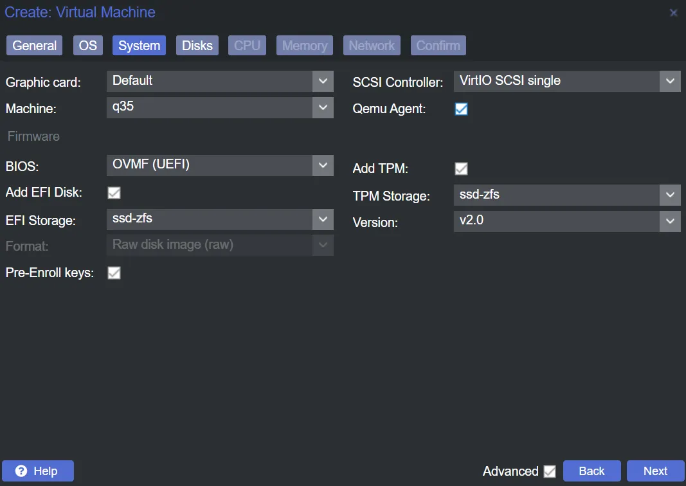Disable the Pre-Enroll keys checkbox
The width and height of the screenshot is (686, 486).
[114, 273]
